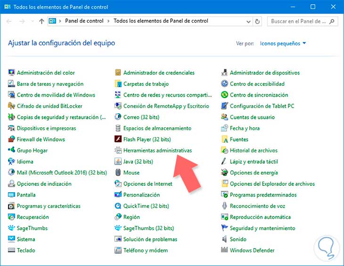Click the Fuentes icon

tap(224, 139)
